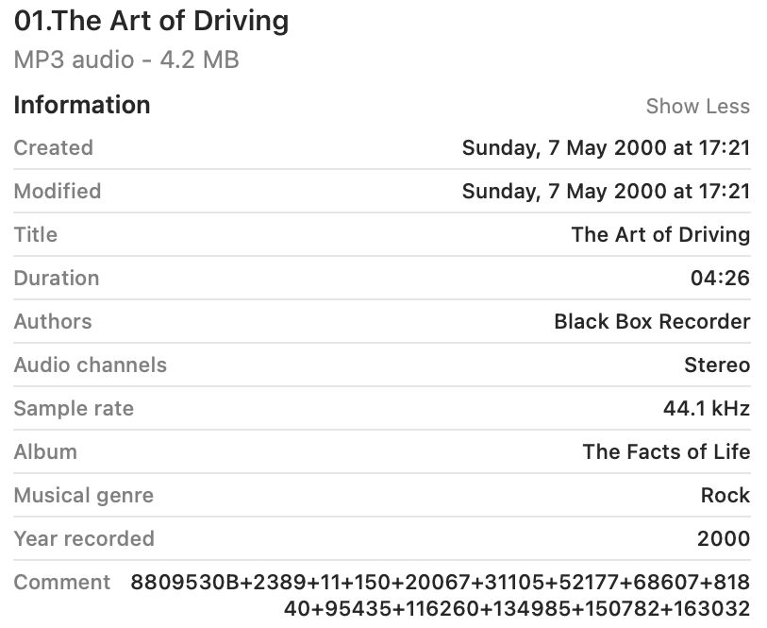Screen dimensions: 767x628
Task: Click Show Less to collapse information
Action: (x=697, y=107)
